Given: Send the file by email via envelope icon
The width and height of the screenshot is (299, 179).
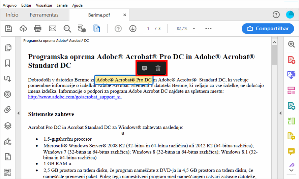Looking at the screenshot, I should click(53, 29).
